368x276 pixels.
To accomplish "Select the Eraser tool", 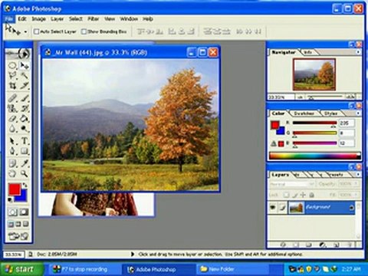I will point(12,118).
